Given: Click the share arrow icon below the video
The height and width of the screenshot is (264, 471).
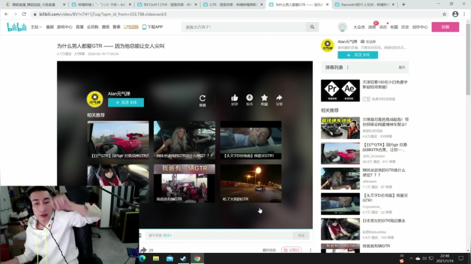Looking at the screenshot, I should pyautogui.click(x=143, y=250).
